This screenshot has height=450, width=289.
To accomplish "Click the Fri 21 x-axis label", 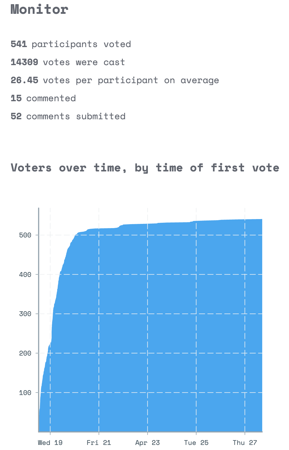I will click(99, 443).
